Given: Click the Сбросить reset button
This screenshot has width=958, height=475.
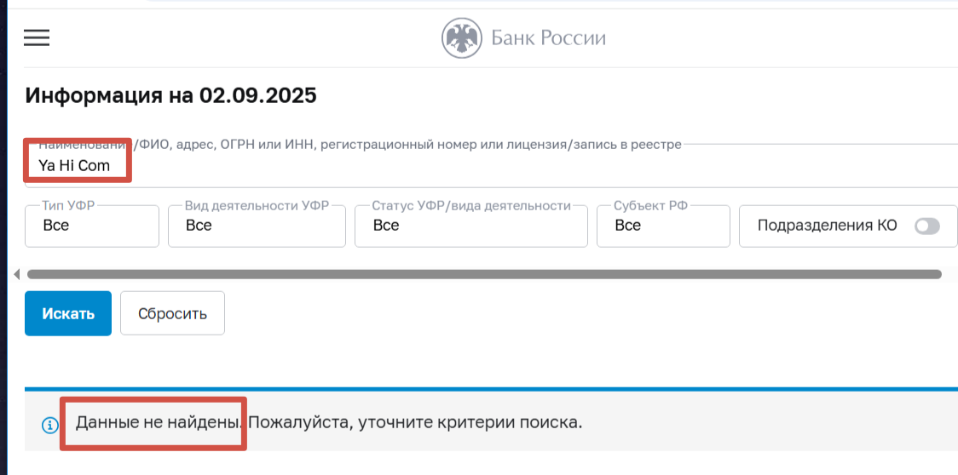Looking at the screenshot, I should (172, 313).
